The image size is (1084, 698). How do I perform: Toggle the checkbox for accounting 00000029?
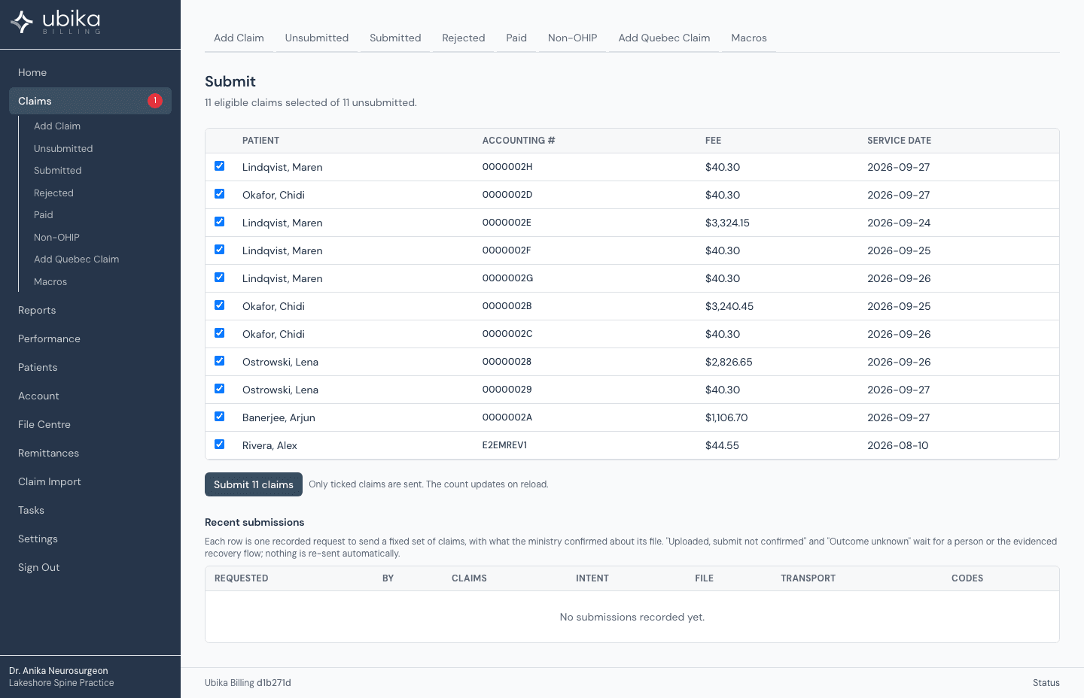[x=219, y=389]
